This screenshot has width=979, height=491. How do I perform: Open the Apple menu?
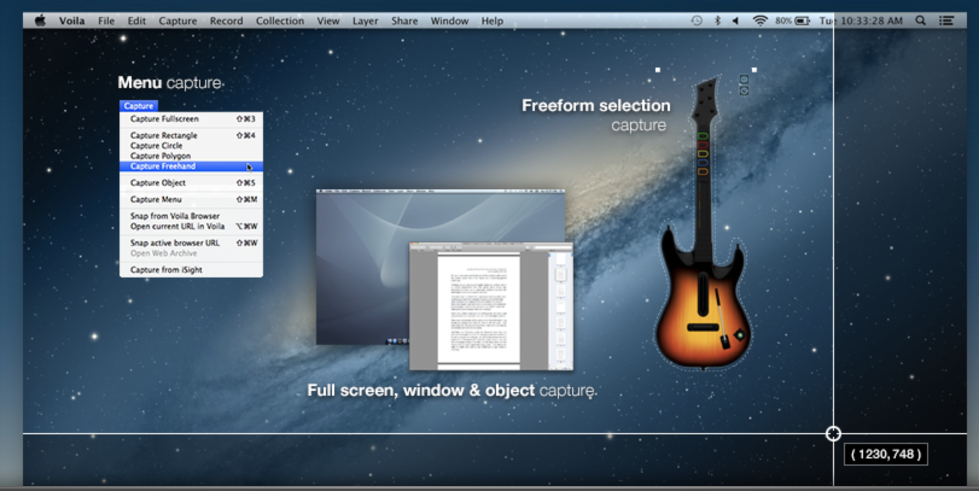[x=40, y=21]
